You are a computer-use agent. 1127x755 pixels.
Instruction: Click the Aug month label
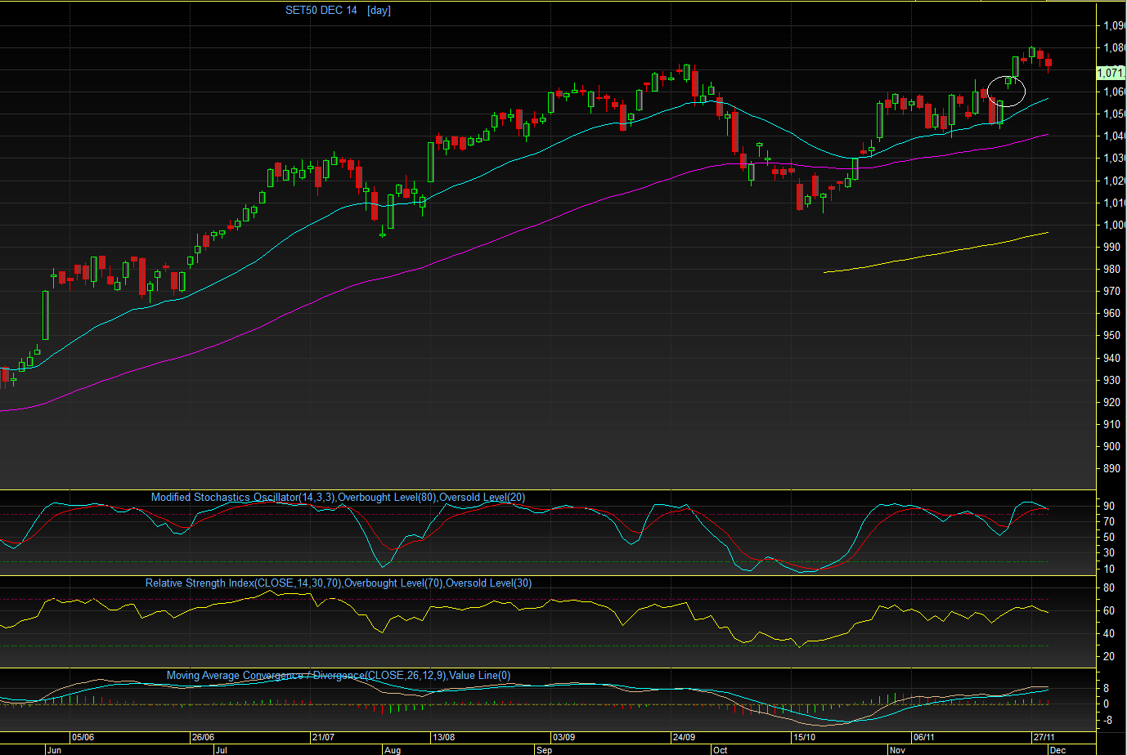(x=393, y=749)
